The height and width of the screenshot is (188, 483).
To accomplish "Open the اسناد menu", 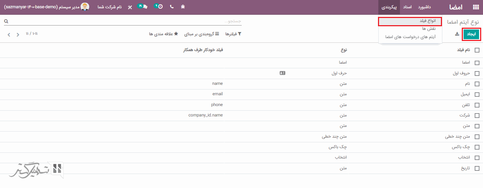I will pyautogui.click(x=408, y=7).
